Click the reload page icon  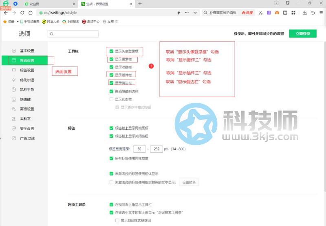click(x=22, y=13)
